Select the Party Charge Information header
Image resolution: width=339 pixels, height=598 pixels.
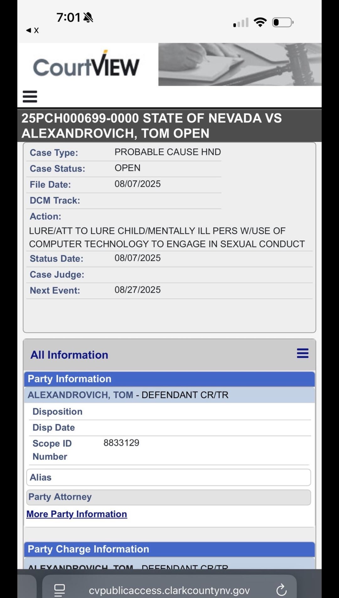pyautogui.click(x=169, y=549)
